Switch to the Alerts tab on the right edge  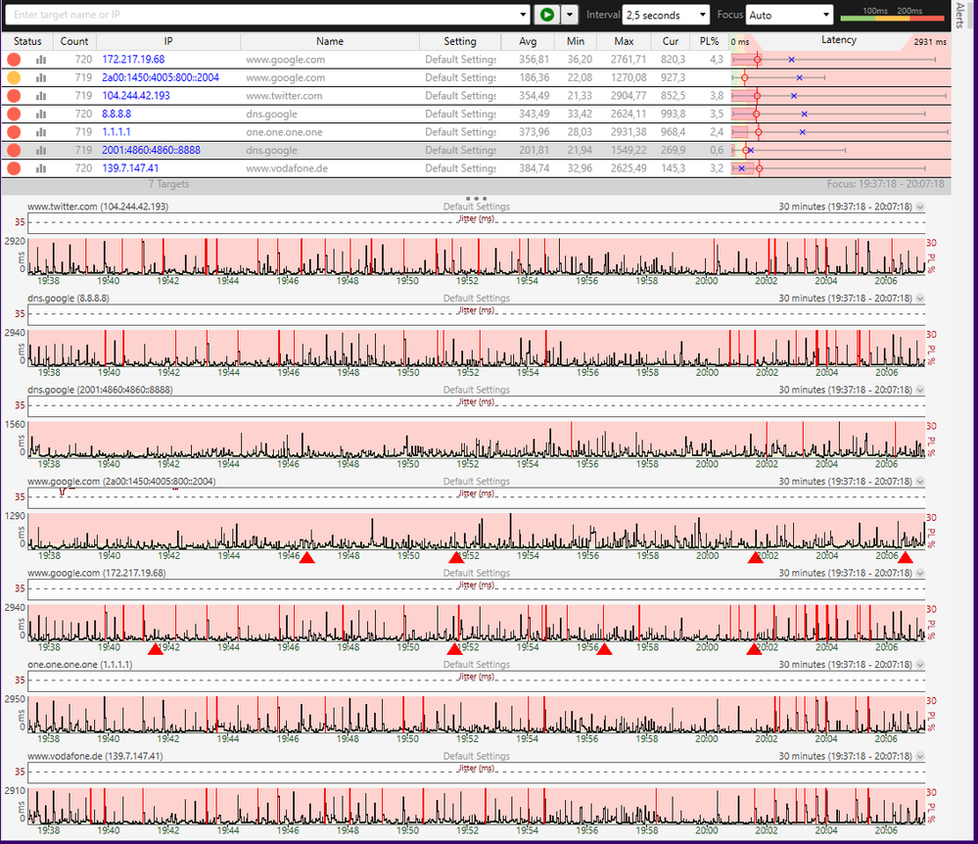pyautogui.click(x=961, y=14)
